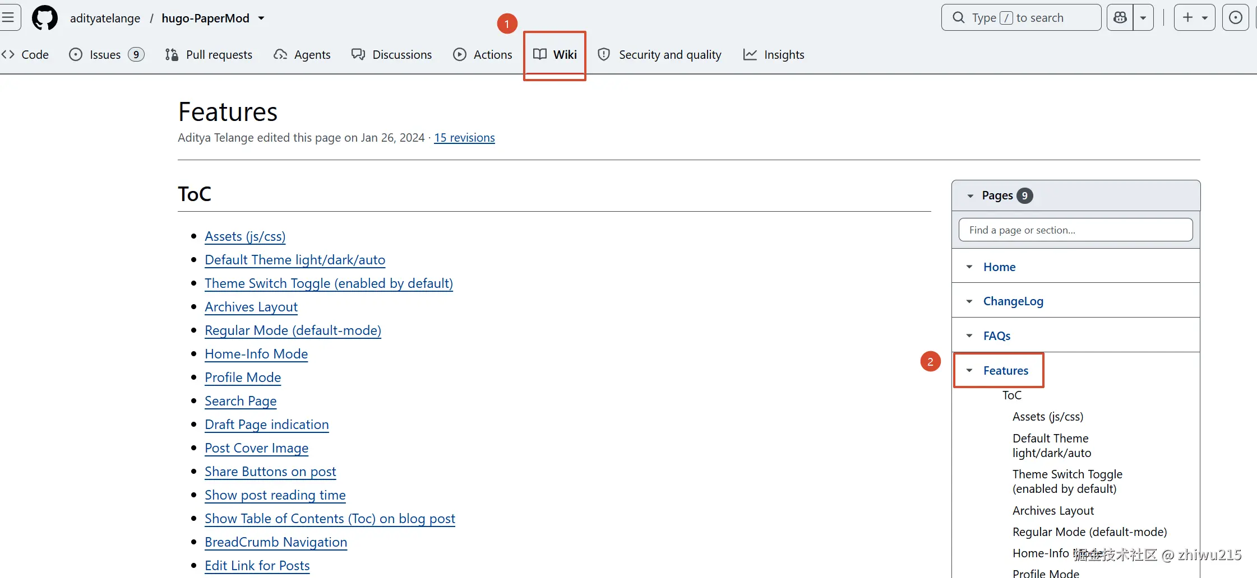This screenshot has width=1257, height=578.
Task: Select Assets (js/css) in the Pages sidebar
Action: click(x=1048, y=417)
